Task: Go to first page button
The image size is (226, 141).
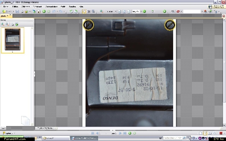Action: point(93,133)
